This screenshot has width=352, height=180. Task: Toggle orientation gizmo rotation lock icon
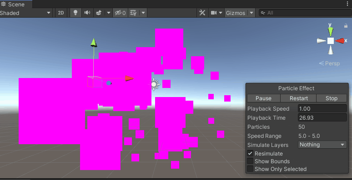click(x=346, y=26)
